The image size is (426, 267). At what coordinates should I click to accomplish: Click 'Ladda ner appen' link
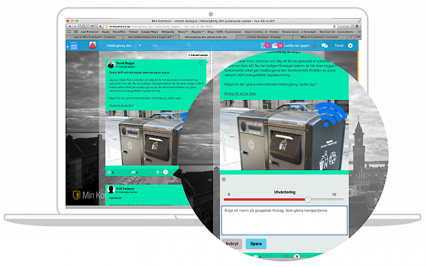tap(297, 45)
